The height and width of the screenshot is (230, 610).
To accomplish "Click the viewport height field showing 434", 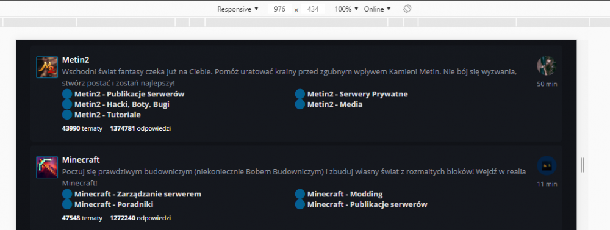I will (313, 9).
